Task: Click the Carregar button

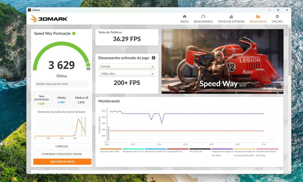Action: point(62,146)
